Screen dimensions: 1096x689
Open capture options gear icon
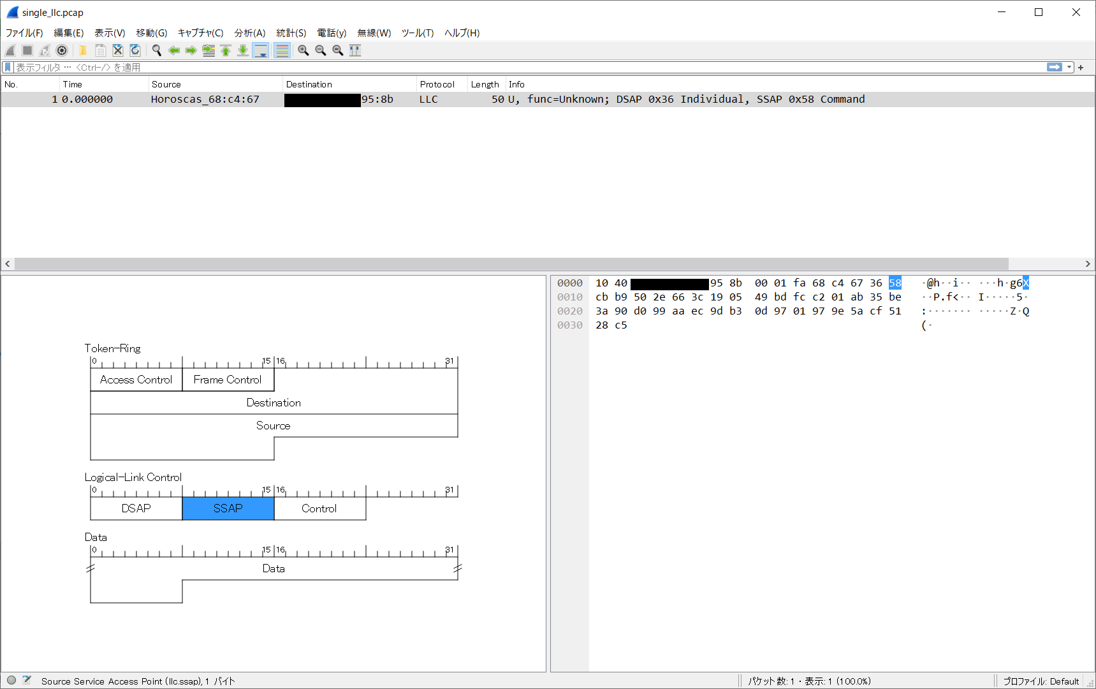(62, 50)
